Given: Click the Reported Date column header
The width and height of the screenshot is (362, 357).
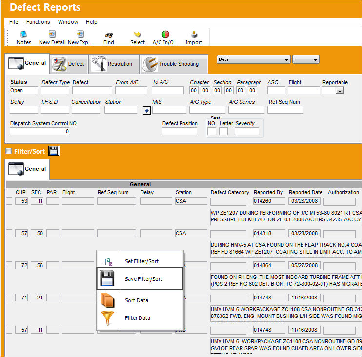Looking at the screenshot, I should point(305,192).
